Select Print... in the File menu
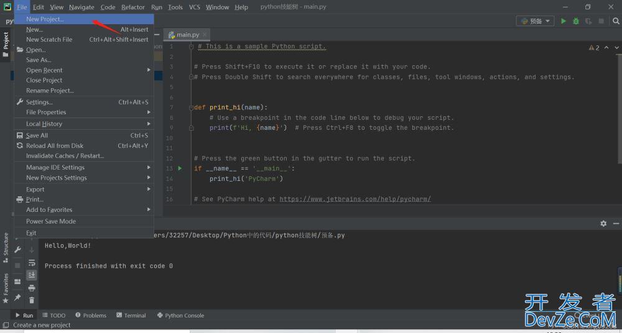622x333 pixels. (84, 199)
